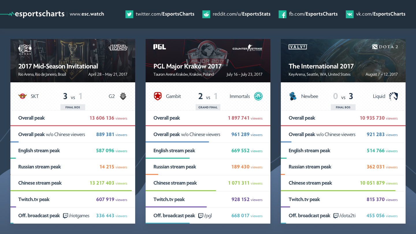
Task: Click the Twitter bird icon in header
Action: pyautogui.click(x=129, y=14)
